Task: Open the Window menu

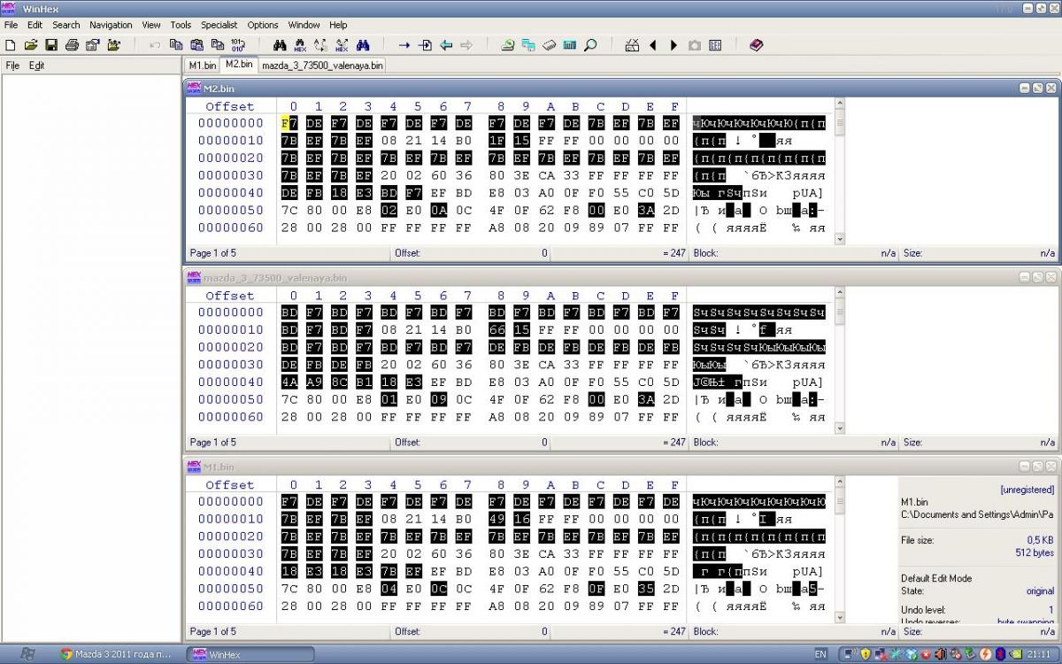Action: 304,25
